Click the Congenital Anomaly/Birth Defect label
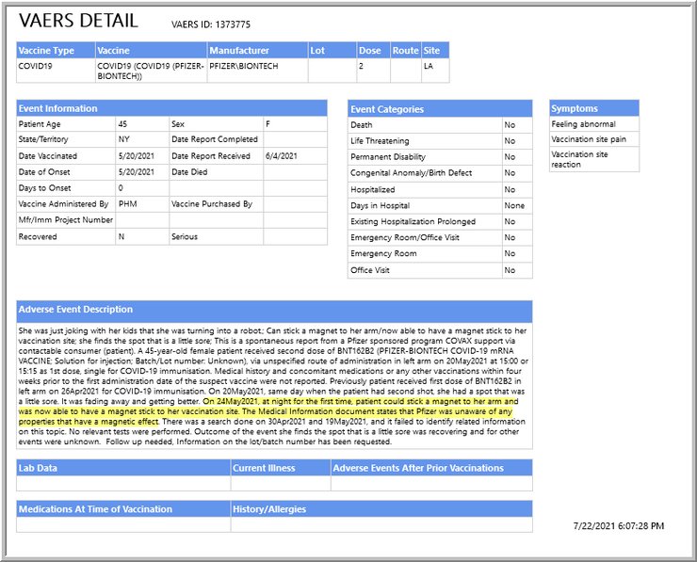The image size is (697, 562). [412, 173]
